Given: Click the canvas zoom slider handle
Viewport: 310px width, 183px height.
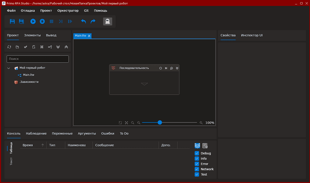Looking at the screenshot, I should (160, 122).
